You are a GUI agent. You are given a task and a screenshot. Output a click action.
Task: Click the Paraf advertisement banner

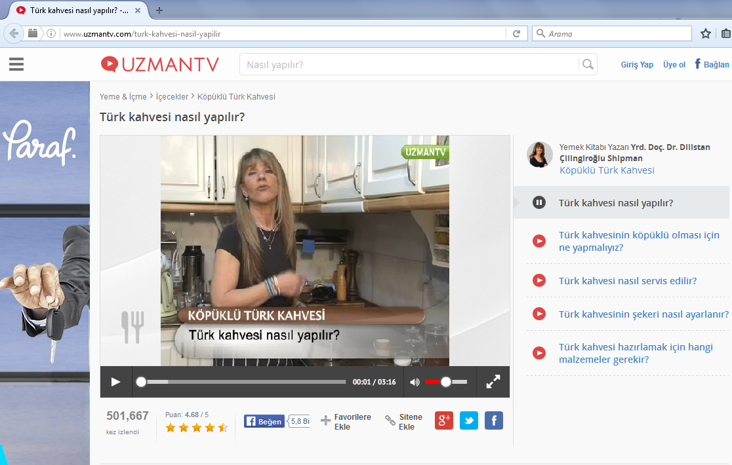pos(45,272)
